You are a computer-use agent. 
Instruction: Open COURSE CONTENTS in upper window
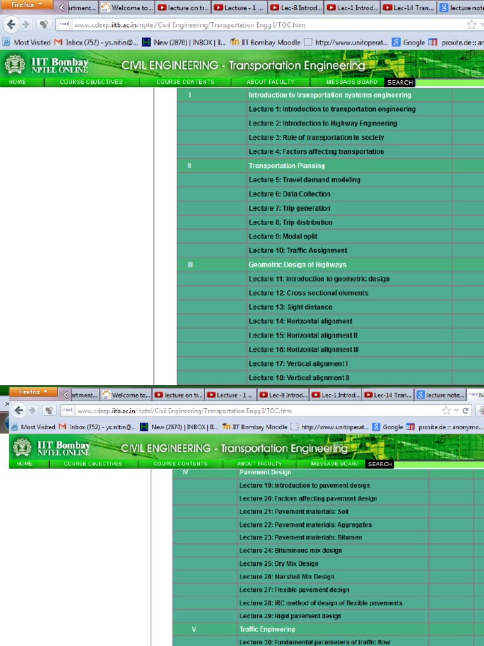(x=185, y=82)
